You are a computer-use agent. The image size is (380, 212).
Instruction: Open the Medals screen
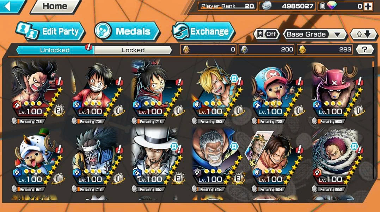127,31
